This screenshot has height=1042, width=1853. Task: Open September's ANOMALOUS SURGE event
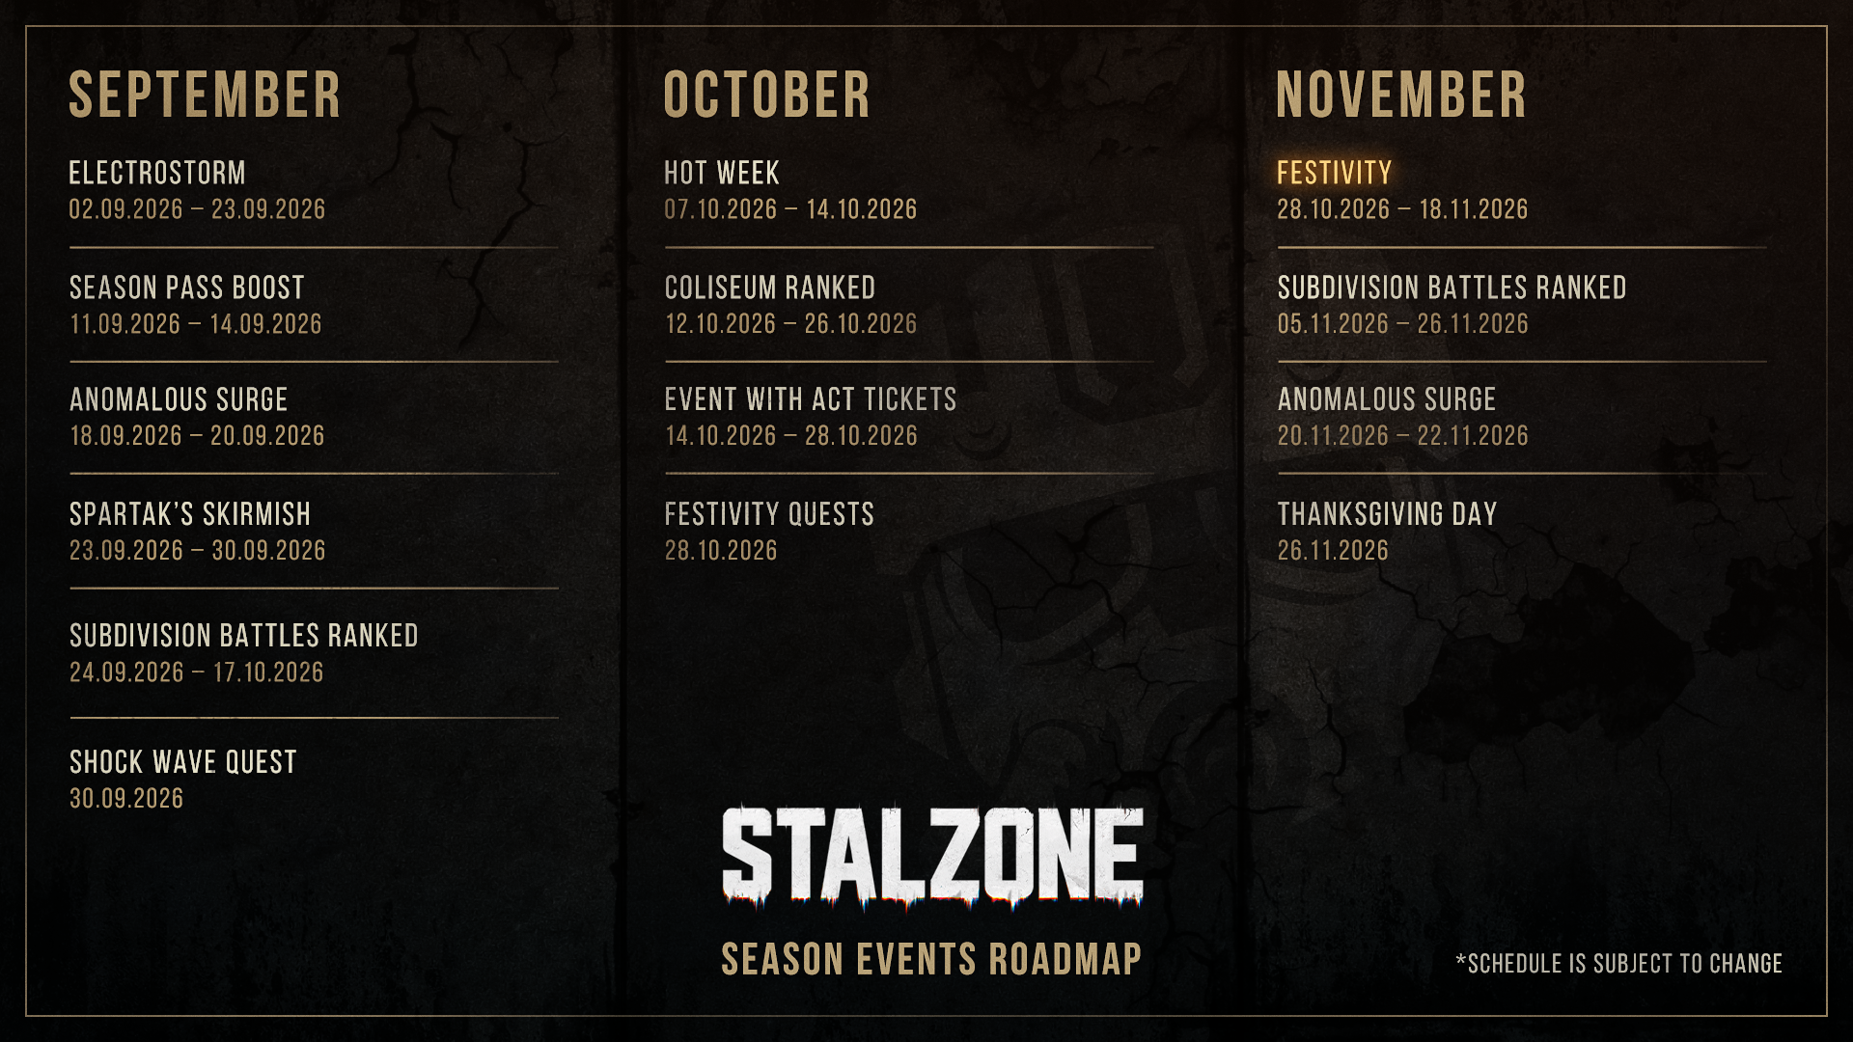[197, 417]
